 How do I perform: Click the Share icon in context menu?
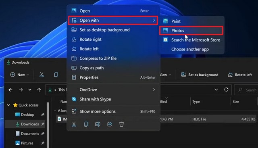(x=110, y=124)
